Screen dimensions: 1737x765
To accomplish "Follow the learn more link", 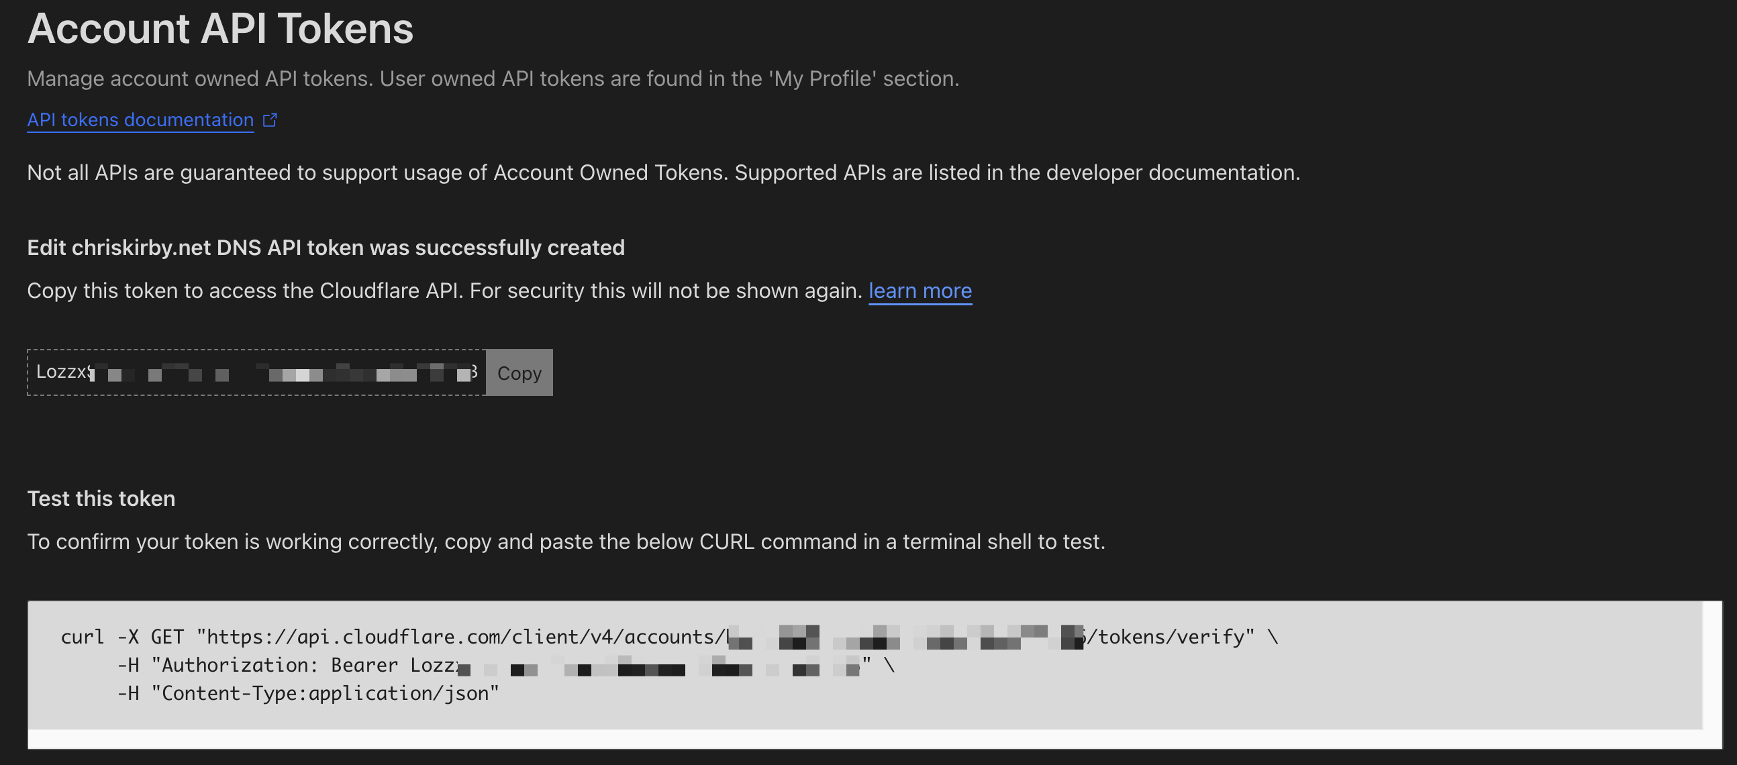I will pos(920,291).
